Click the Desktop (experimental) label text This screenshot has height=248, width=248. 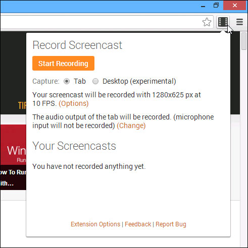coord(139,81)
